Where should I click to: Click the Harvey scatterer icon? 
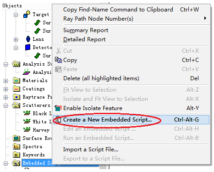coord(27,130)
